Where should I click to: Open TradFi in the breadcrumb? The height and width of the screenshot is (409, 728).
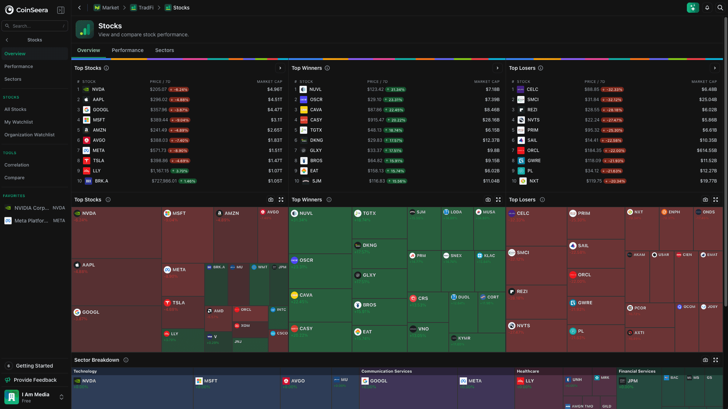pyautogui.click(x=142, y=8)
